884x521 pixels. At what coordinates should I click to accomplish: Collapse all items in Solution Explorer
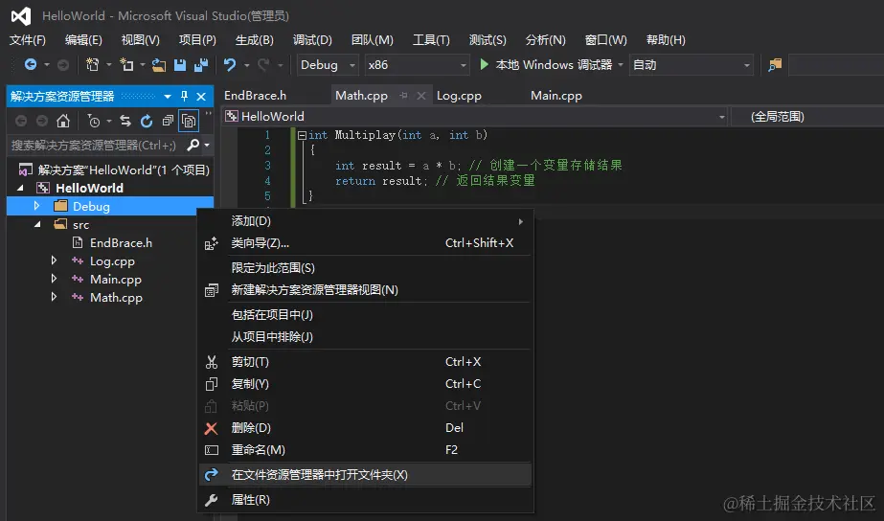click(168, 121)
